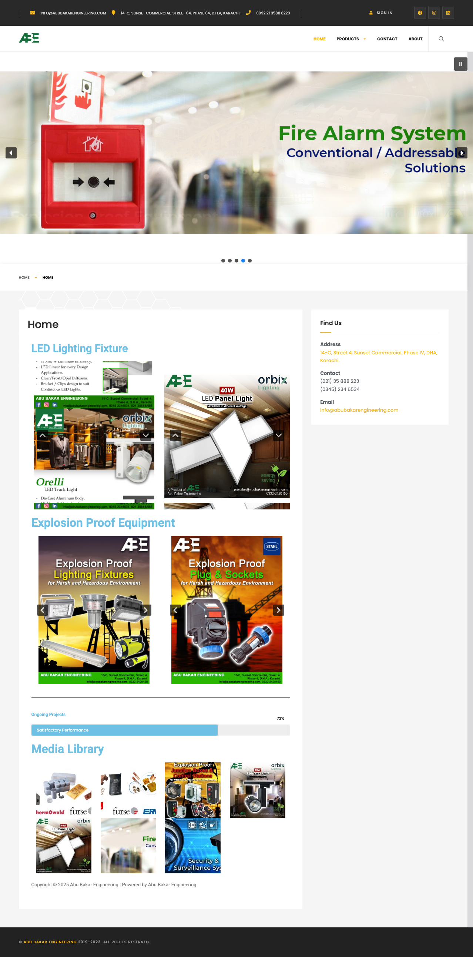Screen dimensions: 473x957
Task: Go to previous hero slide arrow
Action: point(11,153)
